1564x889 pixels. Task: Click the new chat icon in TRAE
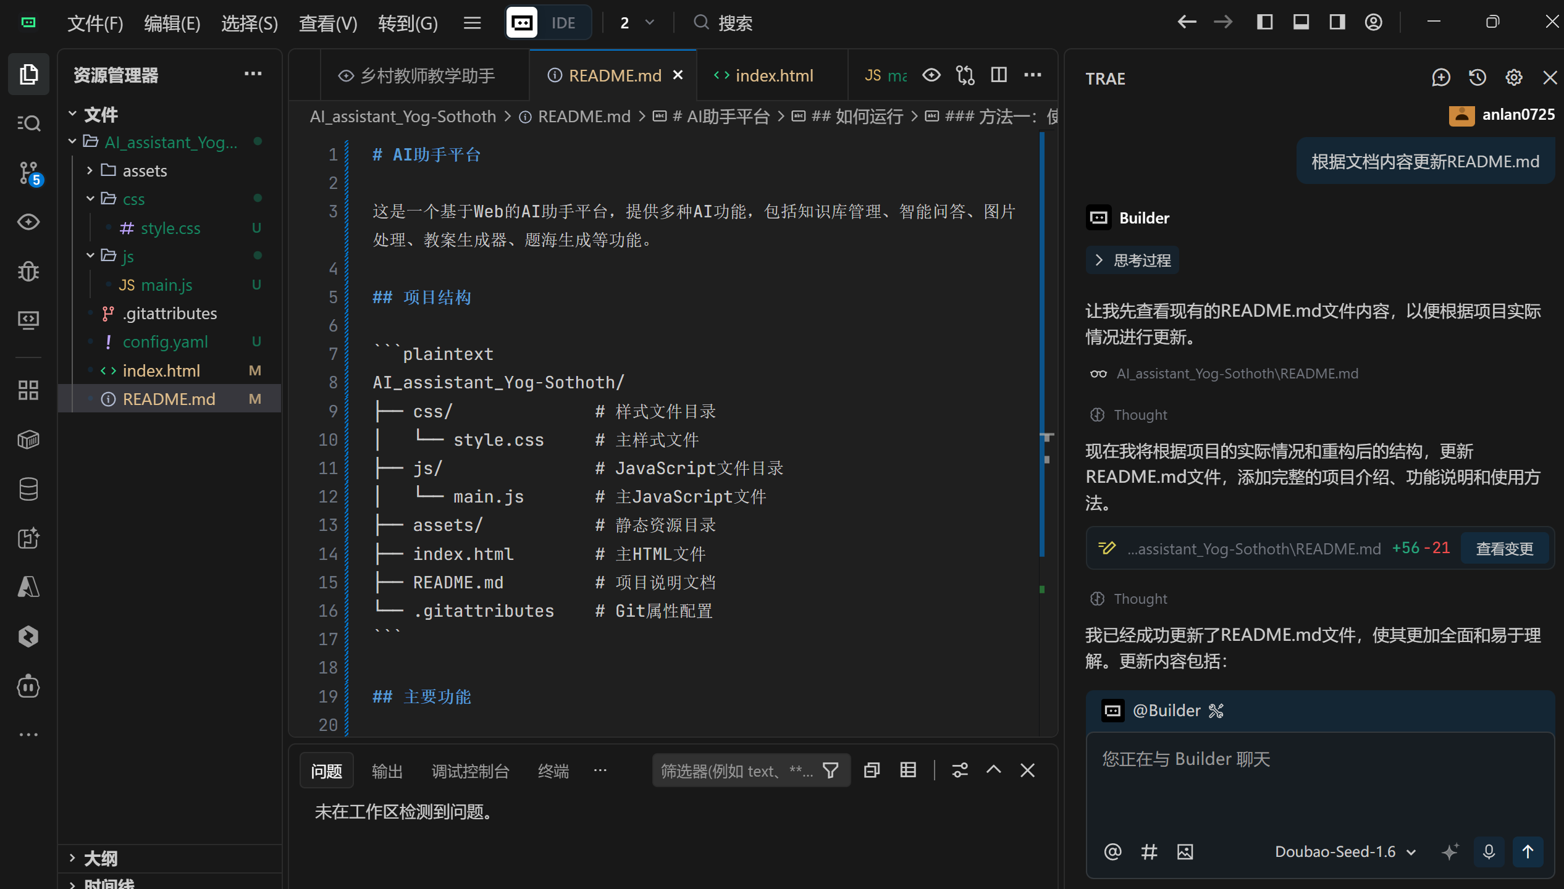point(1441,78)
